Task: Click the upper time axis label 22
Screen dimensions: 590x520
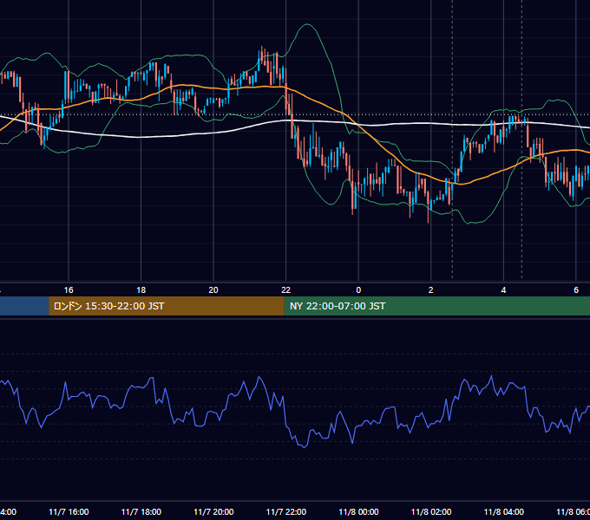Action: point(286,290)
